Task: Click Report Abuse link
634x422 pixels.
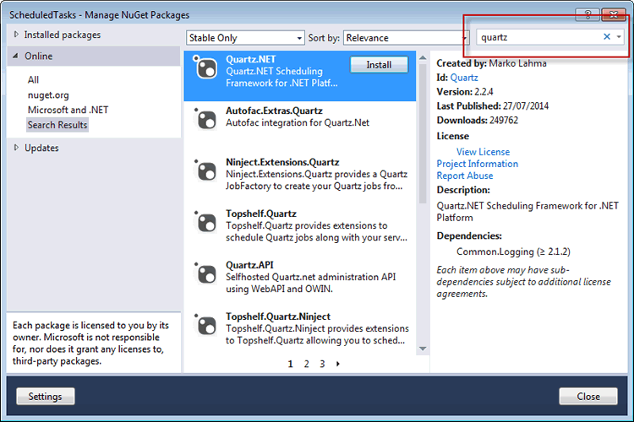Action: pyautogui.click(x=465, y=176)
